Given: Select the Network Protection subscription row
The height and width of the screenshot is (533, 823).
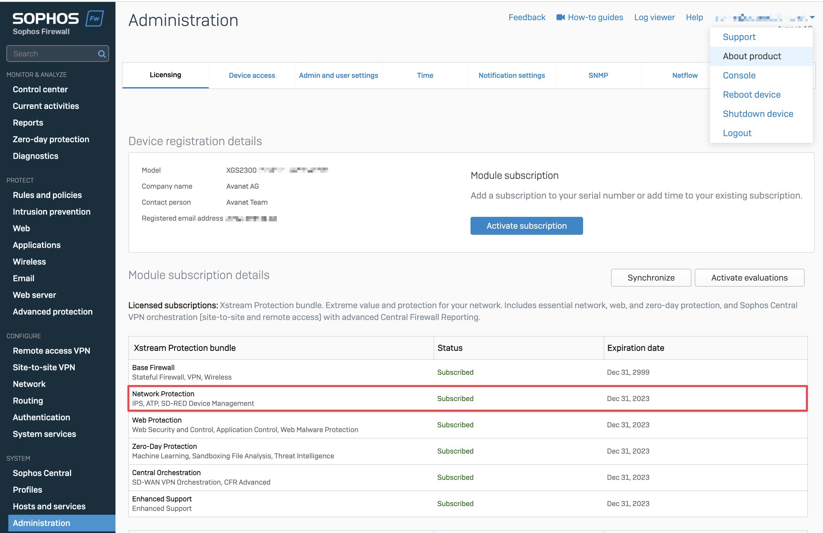Looking at the screenshot, I should coord(468,398).
